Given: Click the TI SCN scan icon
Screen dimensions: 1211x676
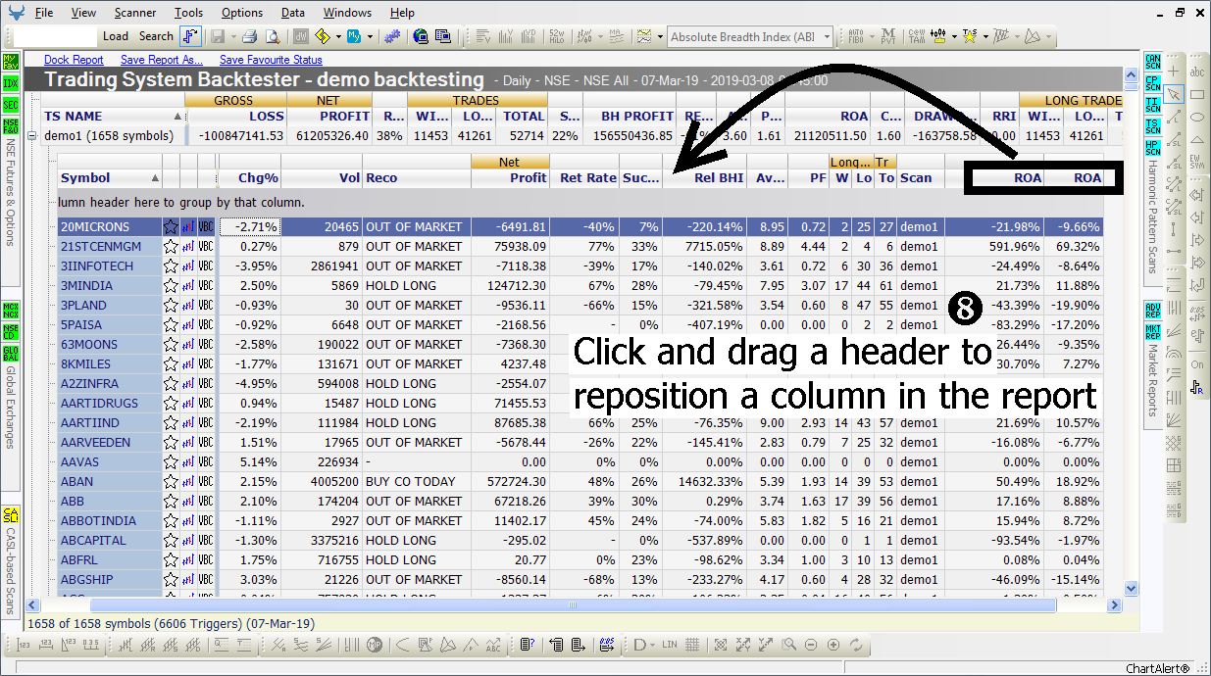Looking at the screenshot, I should point(1152,104).
